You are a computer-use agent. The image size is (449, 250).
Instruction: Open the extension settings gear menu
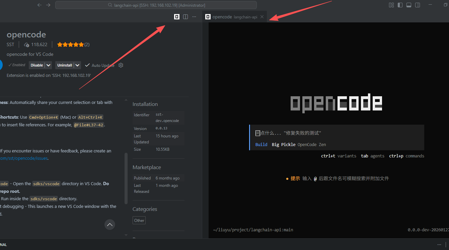point(121,65)
